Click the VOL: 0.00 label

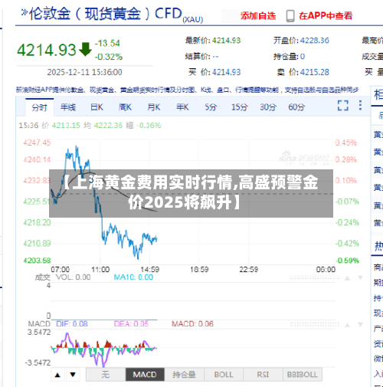pos(73,277)
